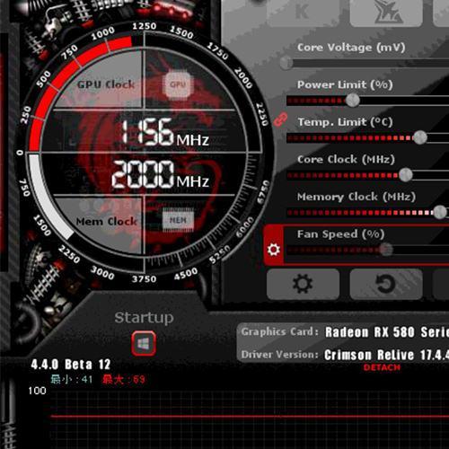This screenshot has height=449, width=449.
Task: Click the MSI dragon logo button
Action: click(386, 13)
